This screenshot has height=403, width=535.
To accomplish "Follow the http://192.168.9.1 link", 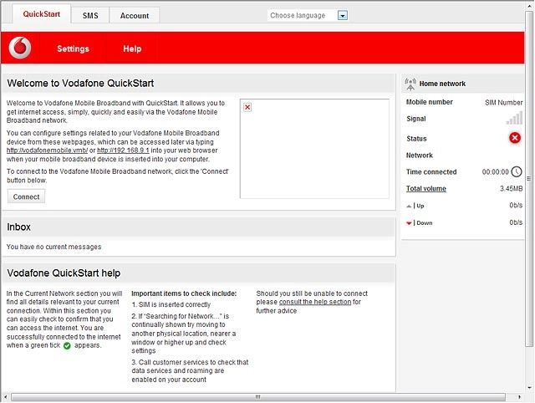I will (123, 150).
